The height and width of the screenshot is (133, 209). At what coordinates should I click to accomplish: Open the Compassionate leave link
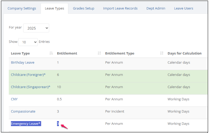coord(23,111)
